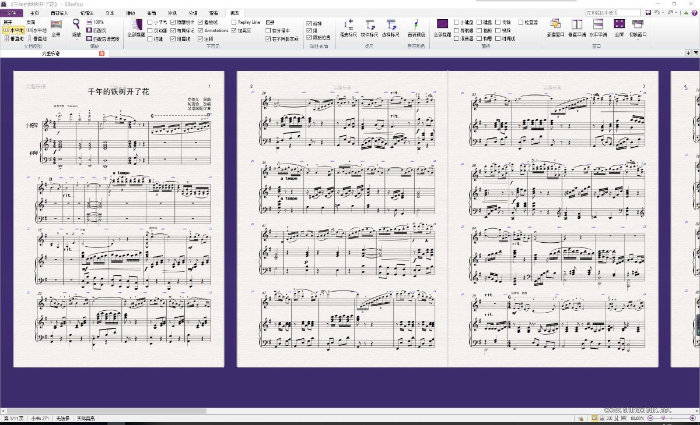700x425 pixels.
Task: Switch to the Home (主页) tab
Action: click(x=34, y=13)
